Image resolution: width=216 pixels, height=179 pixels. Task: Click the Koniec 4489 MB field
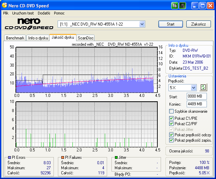coord(197,104)
